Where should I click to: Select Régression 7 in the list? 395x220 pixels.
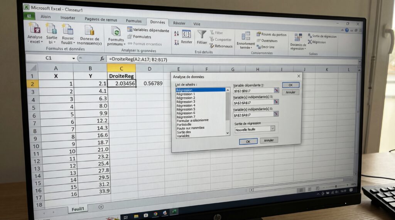tap(186, 117)
